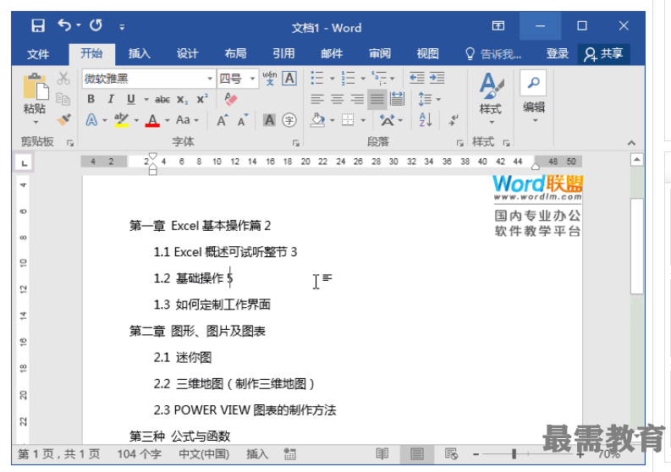Adjust the zoom slider handle
Viewport: 671px width, 472px height.
[514, 454]
